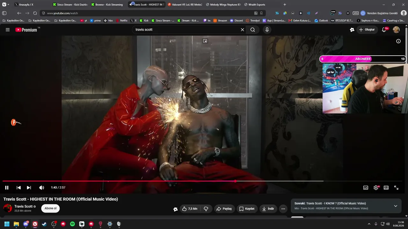This screenshot has width=408, height=229.
Task: Go back in browser history
Action: point(19,13)
